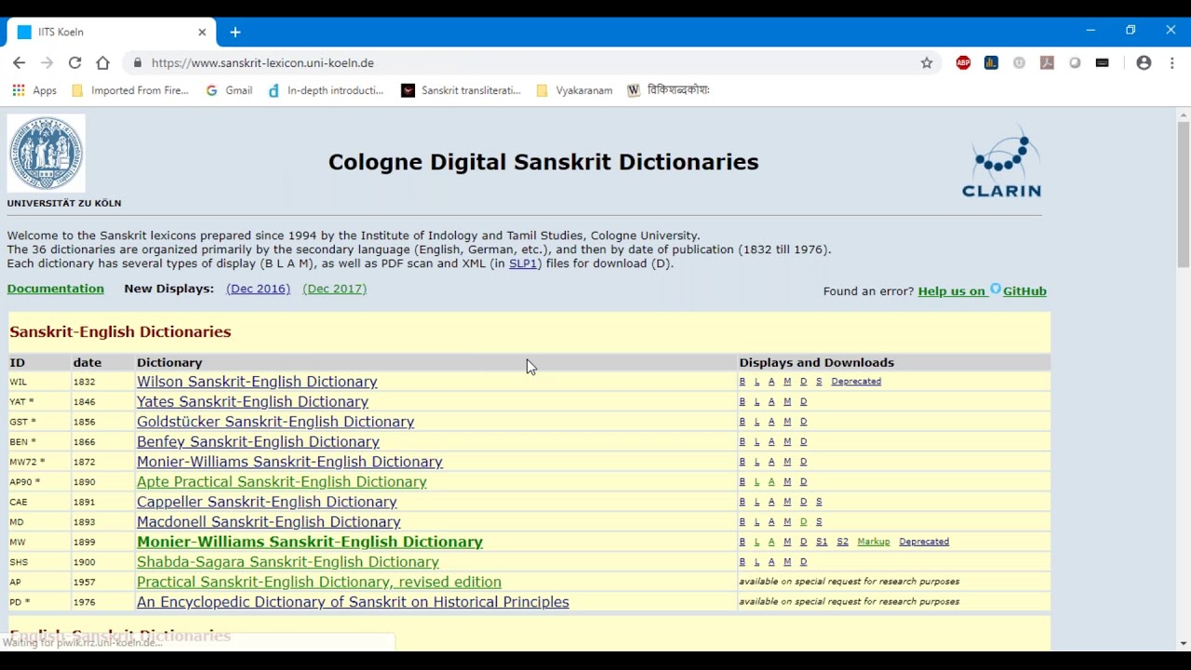Open Wilson Sanskrit-English Dictionary

[257, 382]
